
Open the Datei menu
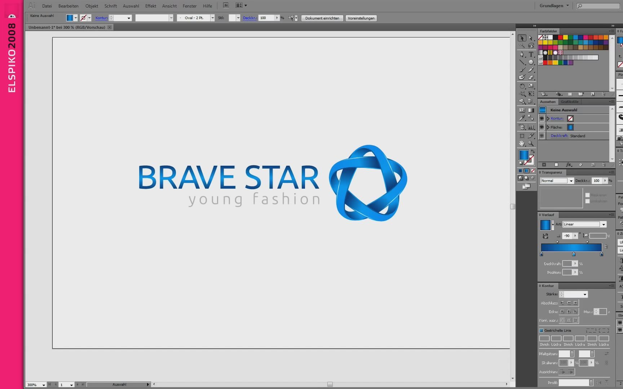click(47, 6)
